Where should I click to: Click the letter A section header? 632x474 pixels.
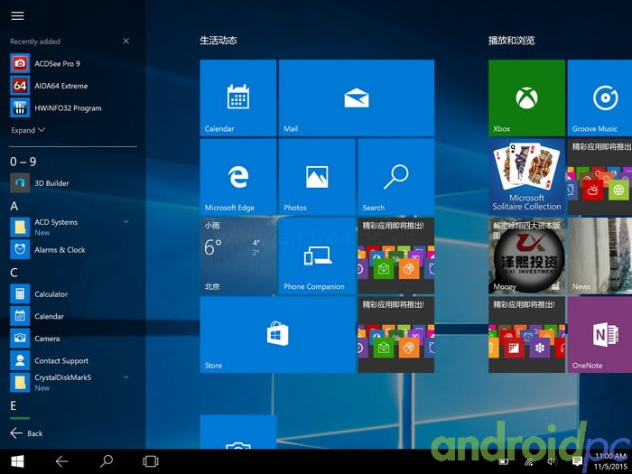tap(14, 206)
